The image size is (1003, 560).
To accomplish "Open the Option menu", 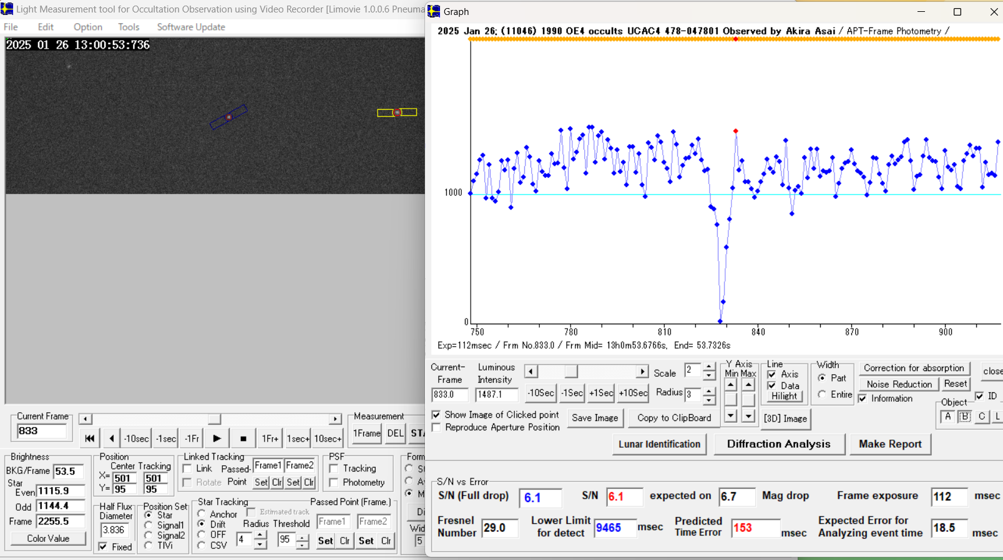I will (x=87, y=27).
